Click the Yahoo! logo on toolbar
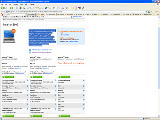Viewport: 160px width, 120px height. [3, 14]
